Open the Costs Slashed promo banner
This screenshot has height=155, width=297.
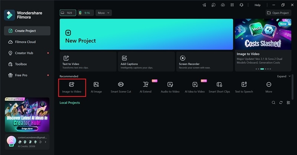pos(263,34)
